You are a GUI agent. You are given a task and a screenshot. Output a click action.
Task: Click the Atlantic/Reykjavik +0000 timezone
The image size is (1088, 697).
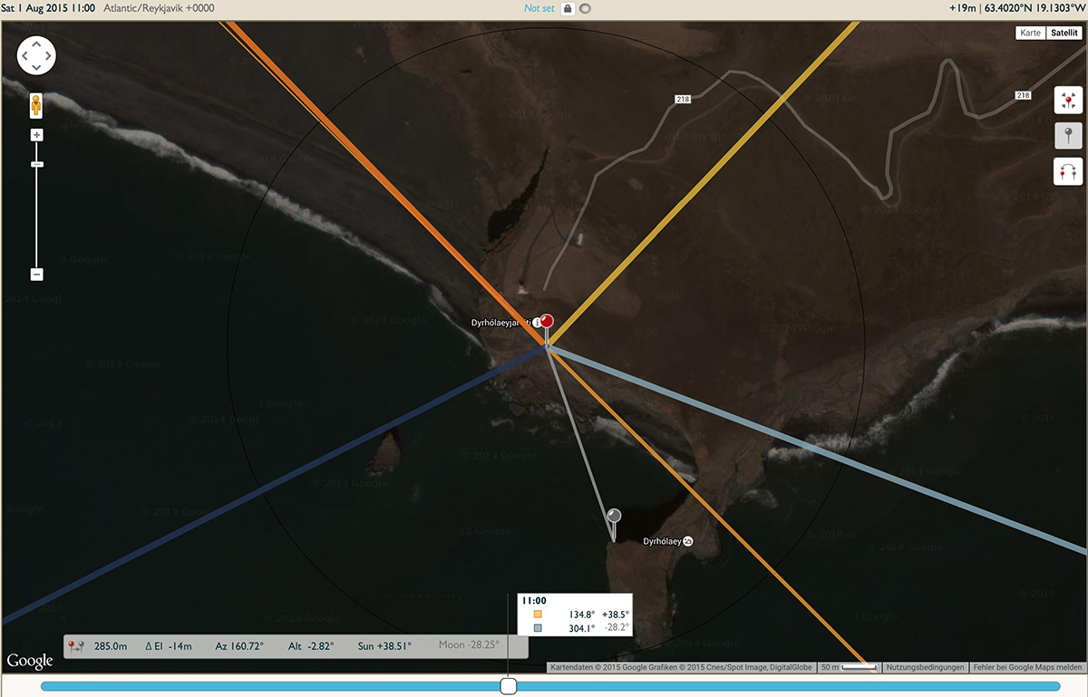click(x=160, y=8)
